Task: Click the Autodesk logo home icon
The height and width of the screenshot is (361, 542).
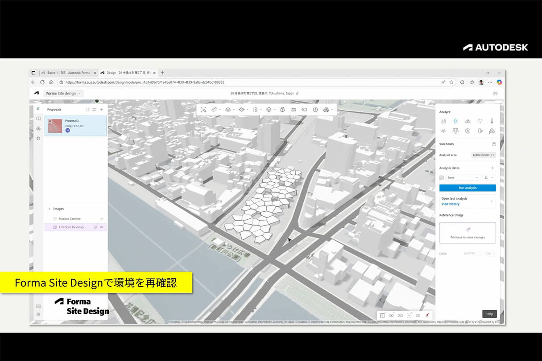Action: pyautogui.click(x=37, y=93)
